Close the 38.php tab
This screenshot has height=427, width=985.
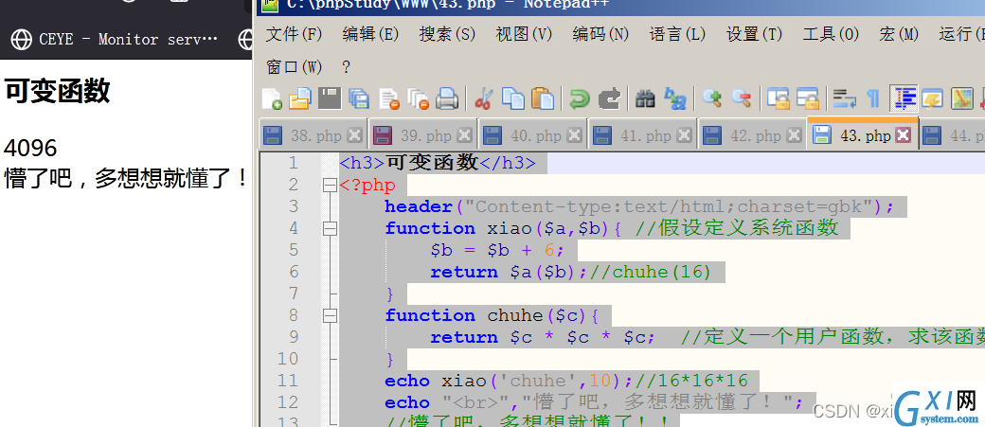pos(355,135)
